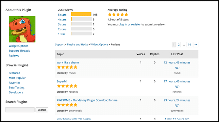
Task: Click 'Started by: muluk' text
Action: point(66,73)
